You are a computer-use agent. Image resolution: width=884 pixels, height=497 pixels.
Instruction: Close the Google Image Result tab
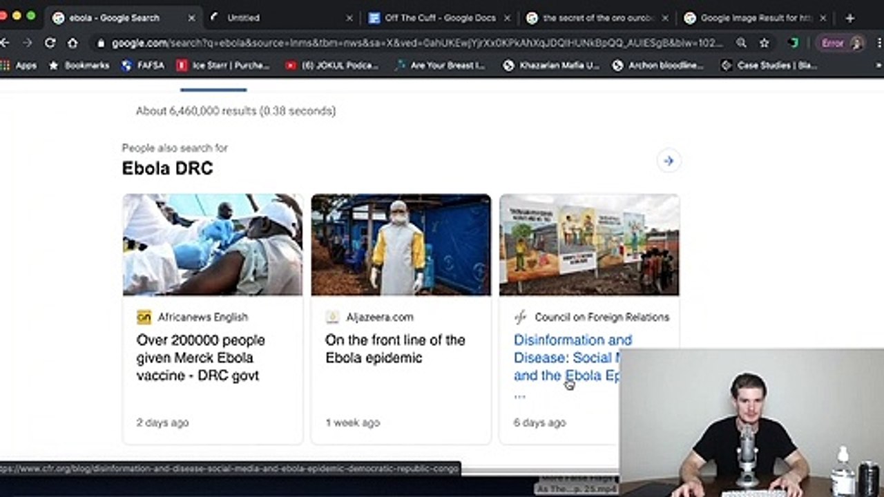point(822,18)
